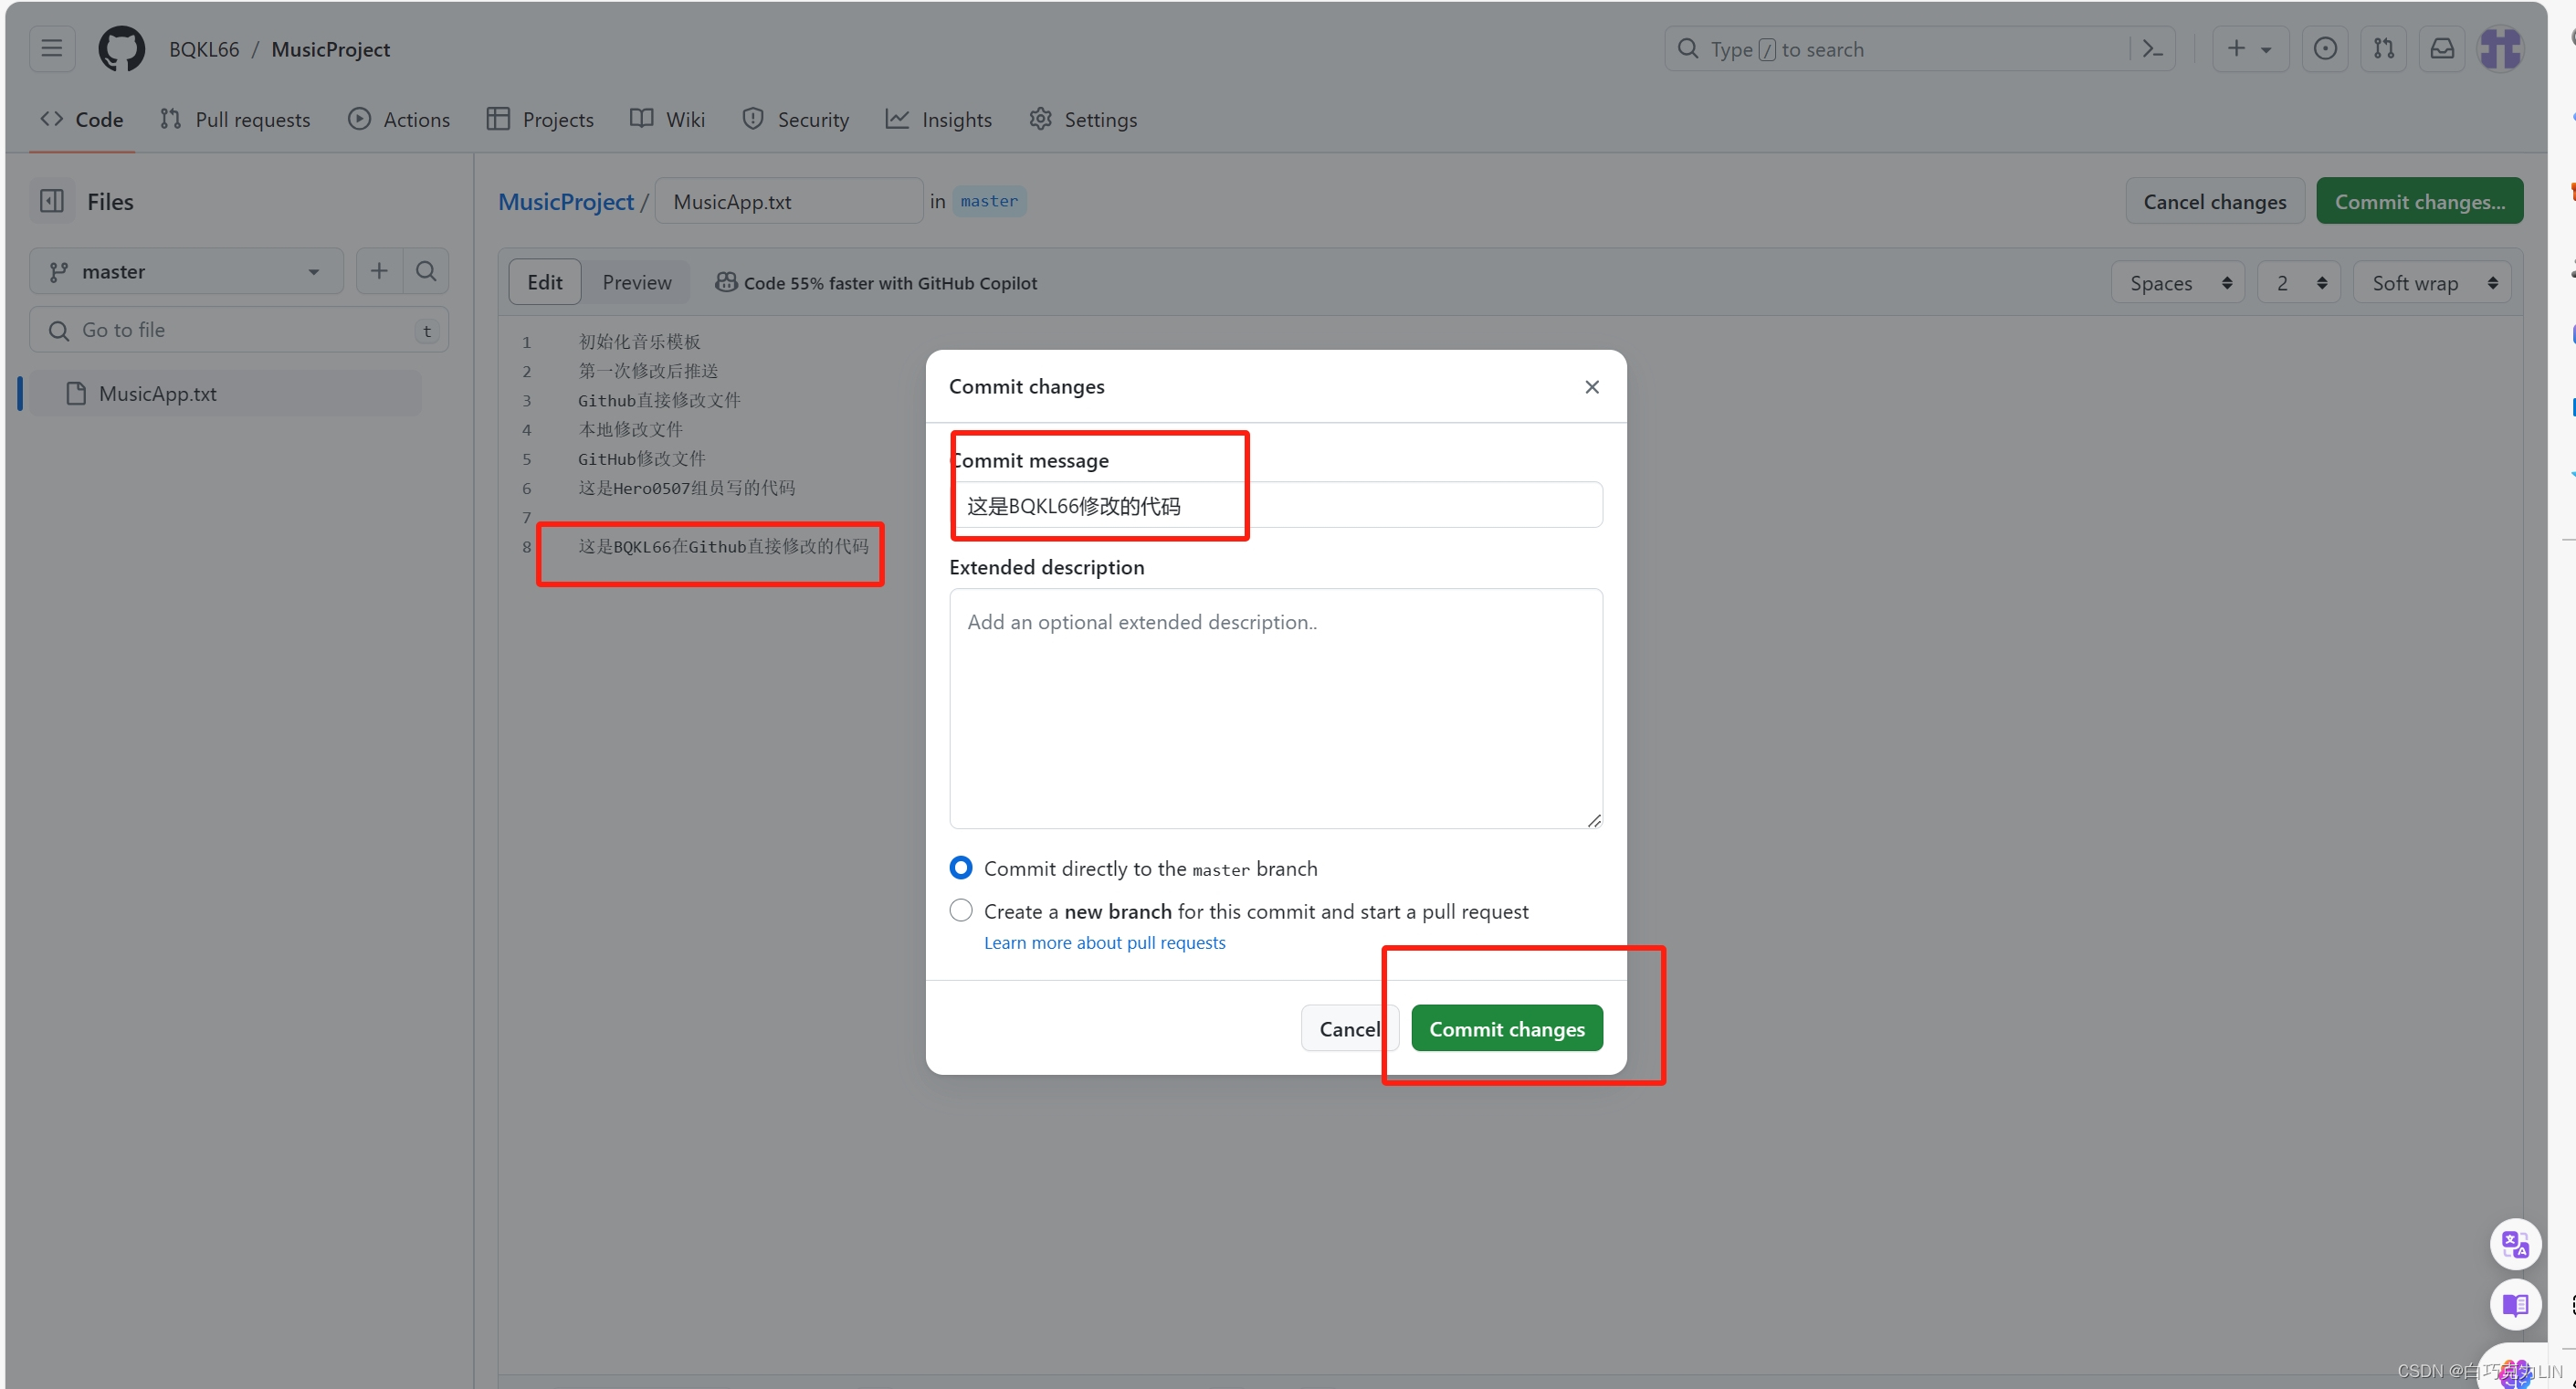Open the hamburger navigation menu
The image size is (2576, 1389).
(52, 48)
